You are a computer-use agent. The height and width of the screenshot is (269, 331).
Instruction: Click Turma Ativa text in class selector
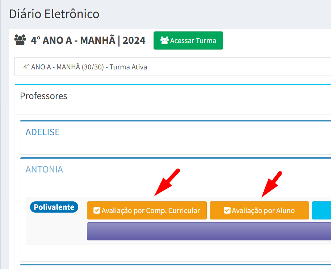coord(128,67)
